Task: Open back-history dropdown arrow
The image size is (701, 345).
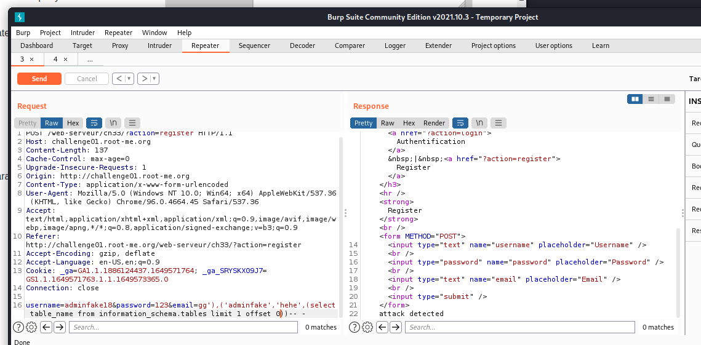Action: pyautogui.click(x=130, y=79)
